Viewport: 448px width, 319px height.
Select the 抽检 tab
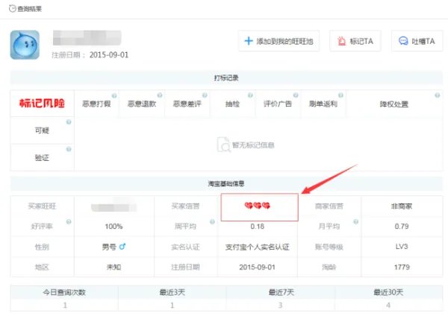click(232, 104)
